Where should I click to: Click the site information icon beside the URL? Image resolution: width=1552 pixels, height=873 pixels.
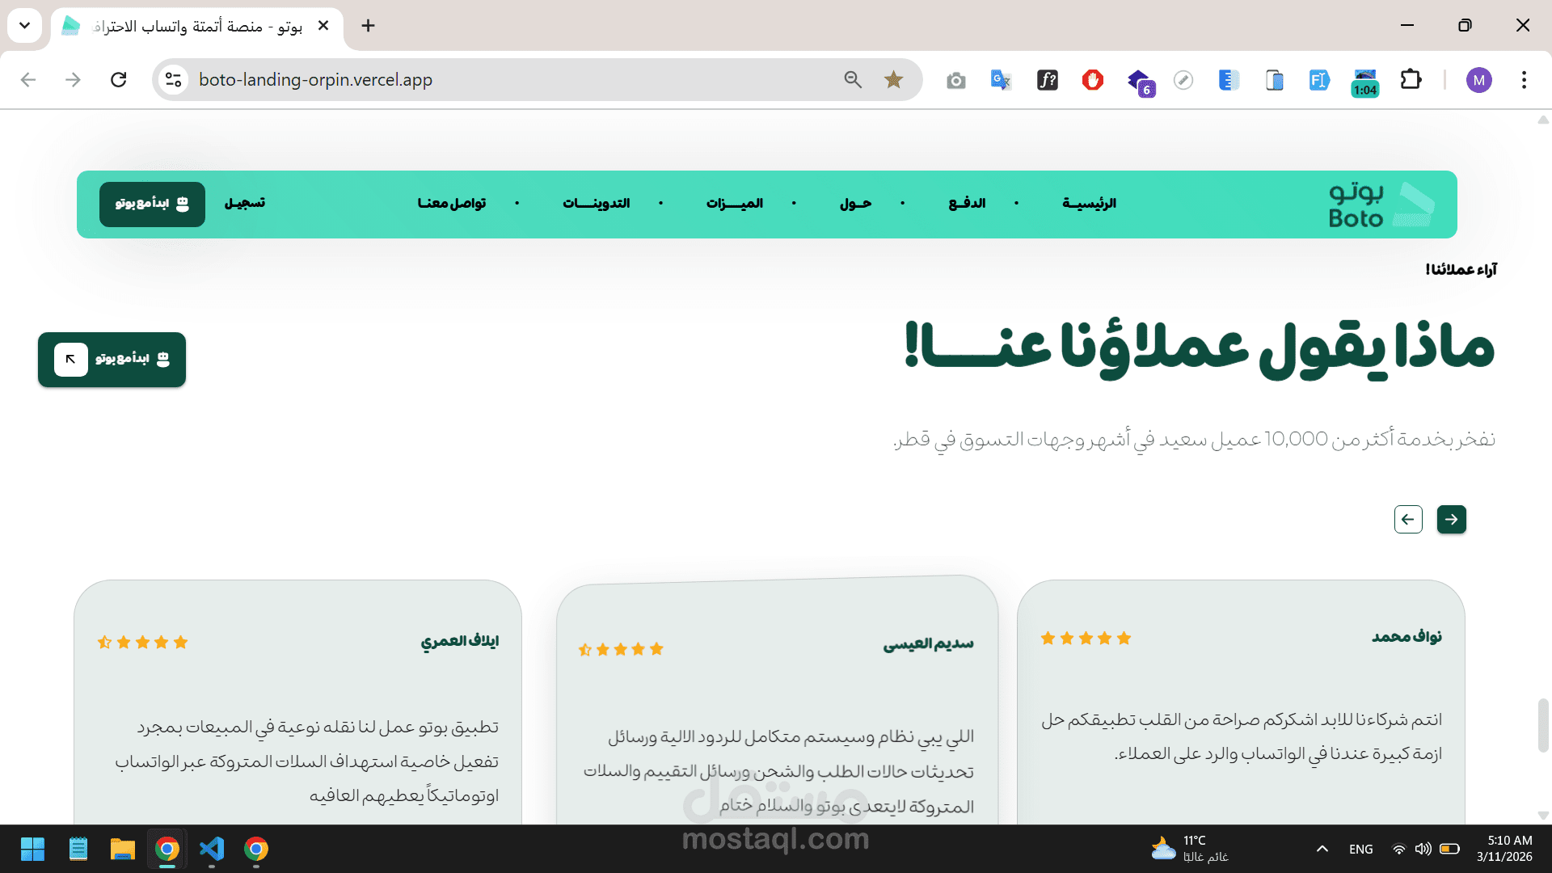173,79
